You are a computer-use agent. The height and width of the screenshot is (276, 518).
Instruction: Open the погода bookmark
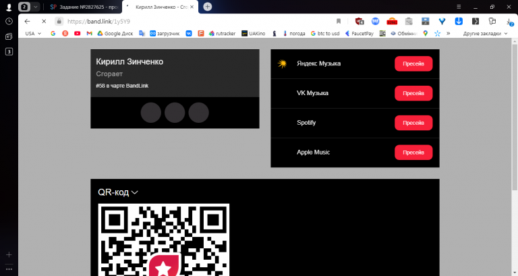tap(293, 33)
